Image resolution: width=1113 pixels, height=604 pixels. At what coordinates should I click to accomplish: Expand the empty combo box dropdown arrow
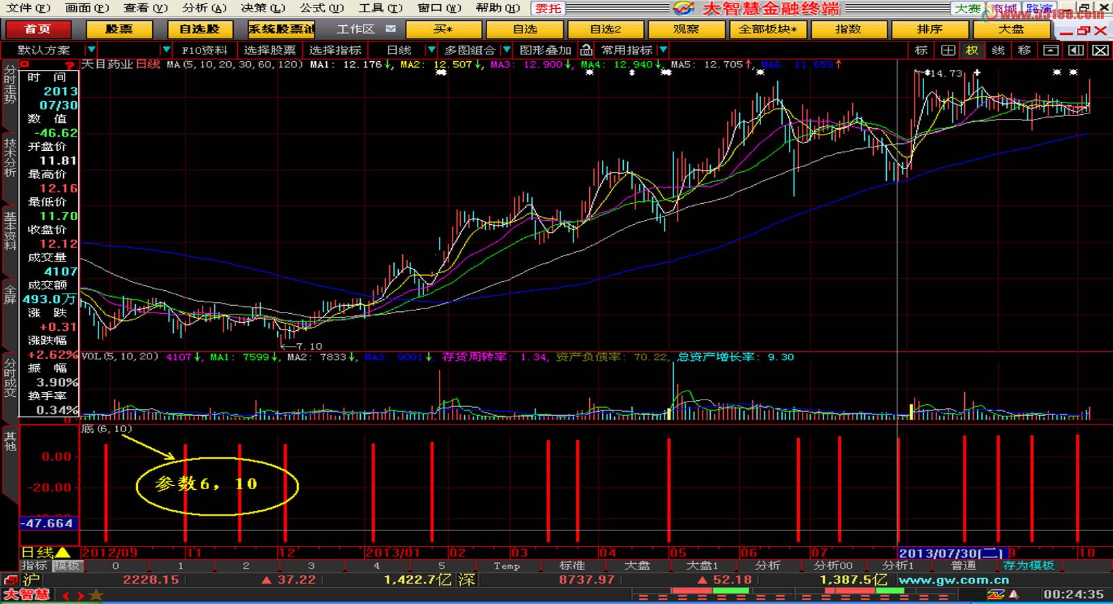166,50
